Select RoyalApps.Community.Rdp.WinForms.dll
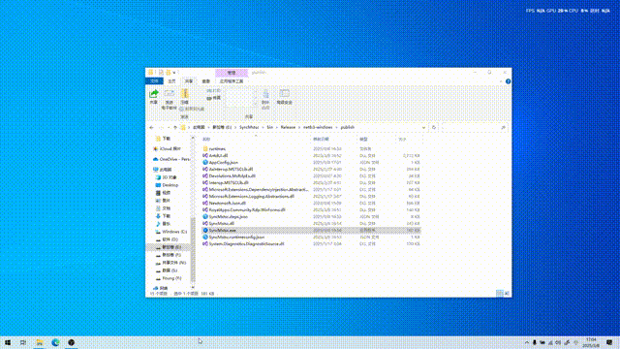 coord(247,209)
